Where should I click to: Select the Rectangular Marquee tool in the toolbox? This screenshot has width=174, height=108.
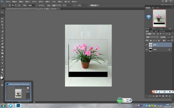tap(2, 16)
